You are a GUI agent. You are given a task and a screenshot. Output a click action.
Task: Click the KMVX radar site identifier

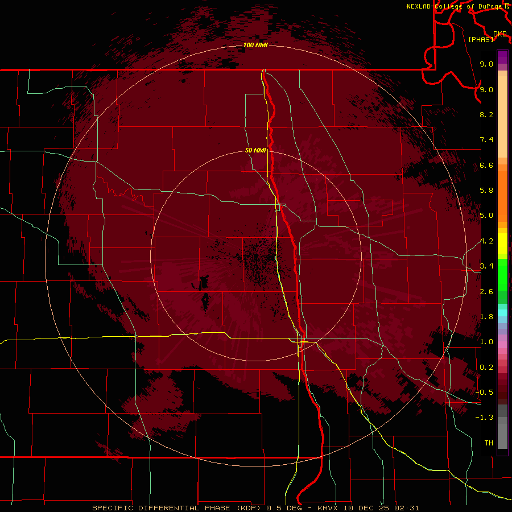click(x=328, y=508)
